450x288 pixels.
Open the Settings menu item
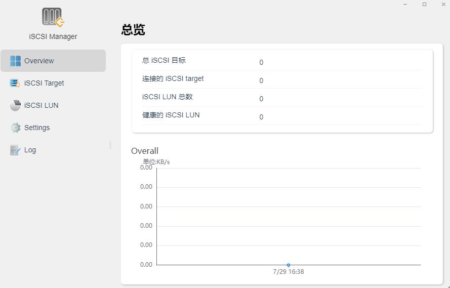click(x=53, y=128)
